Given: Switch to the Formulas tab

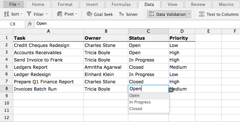Looking at the screenshot, I should [121, 4].
